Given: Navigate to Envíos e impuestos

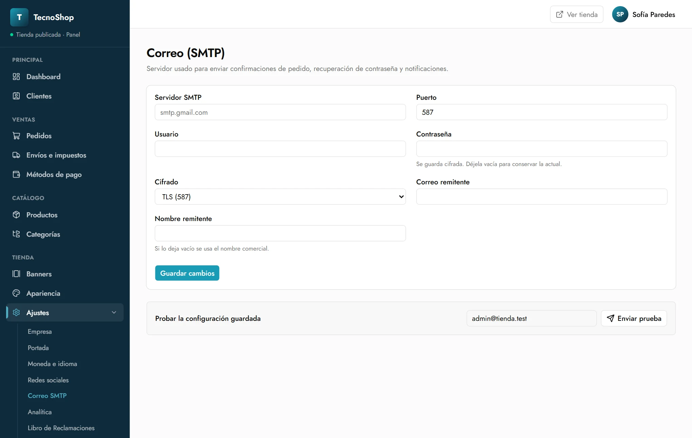Looking at the screenshot, I should [65, 155].
